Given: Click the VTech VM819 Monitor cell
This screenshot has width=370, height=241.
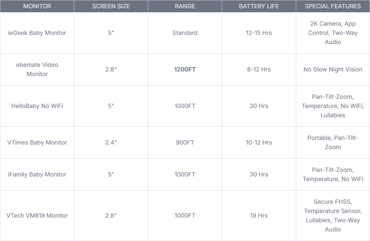Looking at the screenshot, I should coord(37,216).
